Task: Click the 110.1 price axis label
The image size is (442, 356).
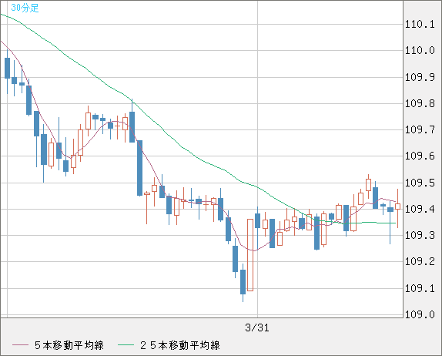Action: click(x=420, y=24)
